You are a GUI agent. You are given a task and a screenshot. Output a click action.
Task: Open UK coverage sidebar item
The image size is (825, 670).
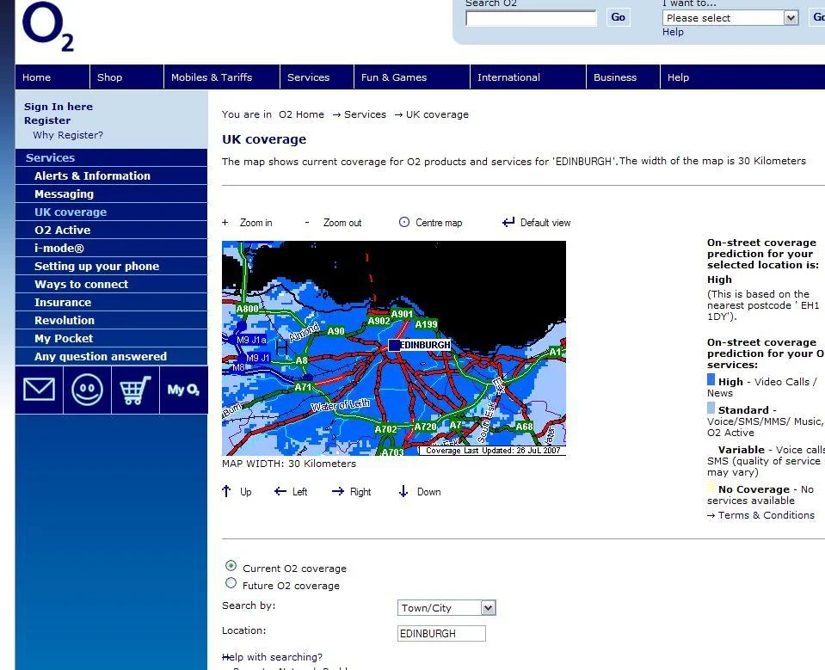point(112,212)
